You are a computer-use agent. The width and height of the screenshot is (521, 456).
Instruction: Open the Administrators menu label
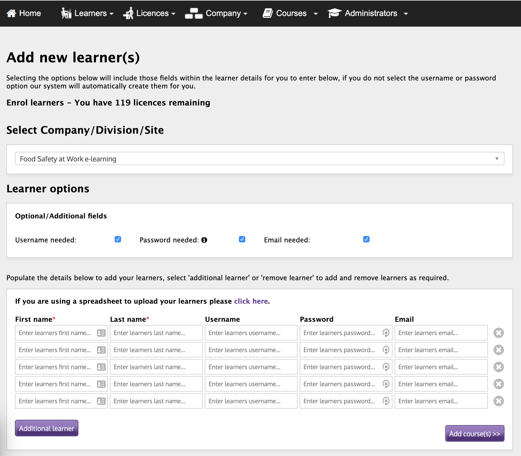coord(371,13)
